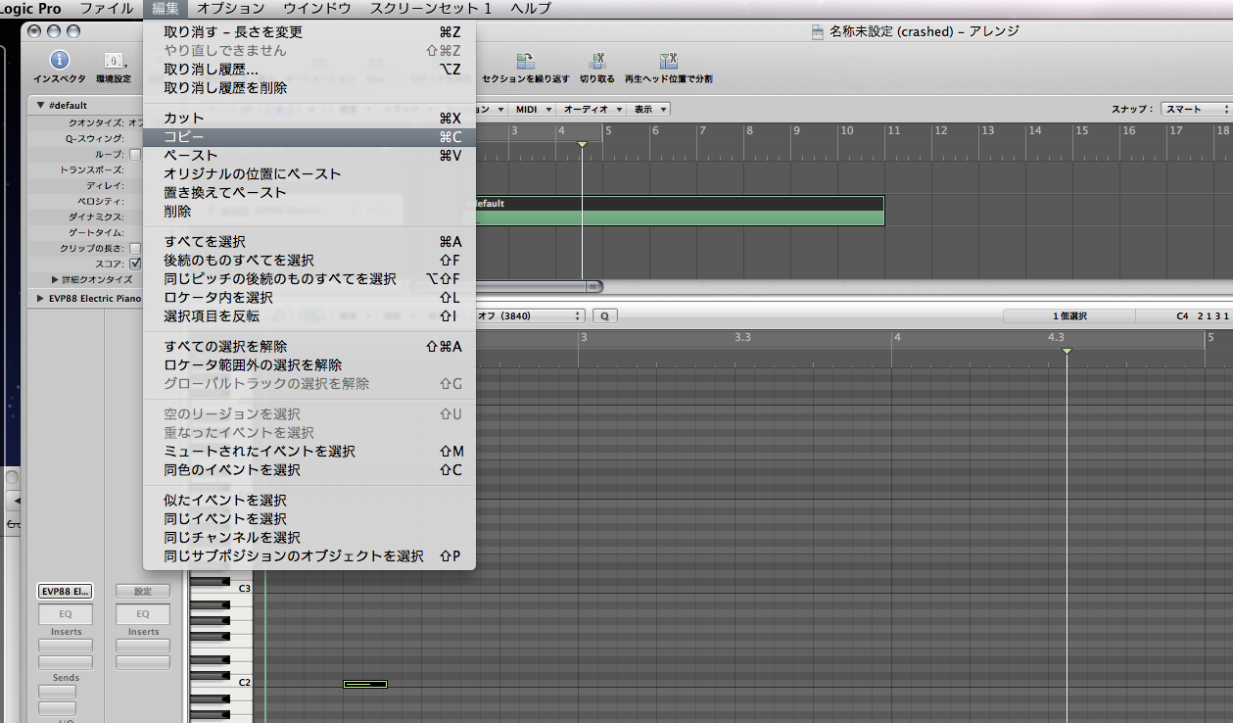
Task: Choose Copy (コピー) from Edit menu
Action: coord(308,137)
